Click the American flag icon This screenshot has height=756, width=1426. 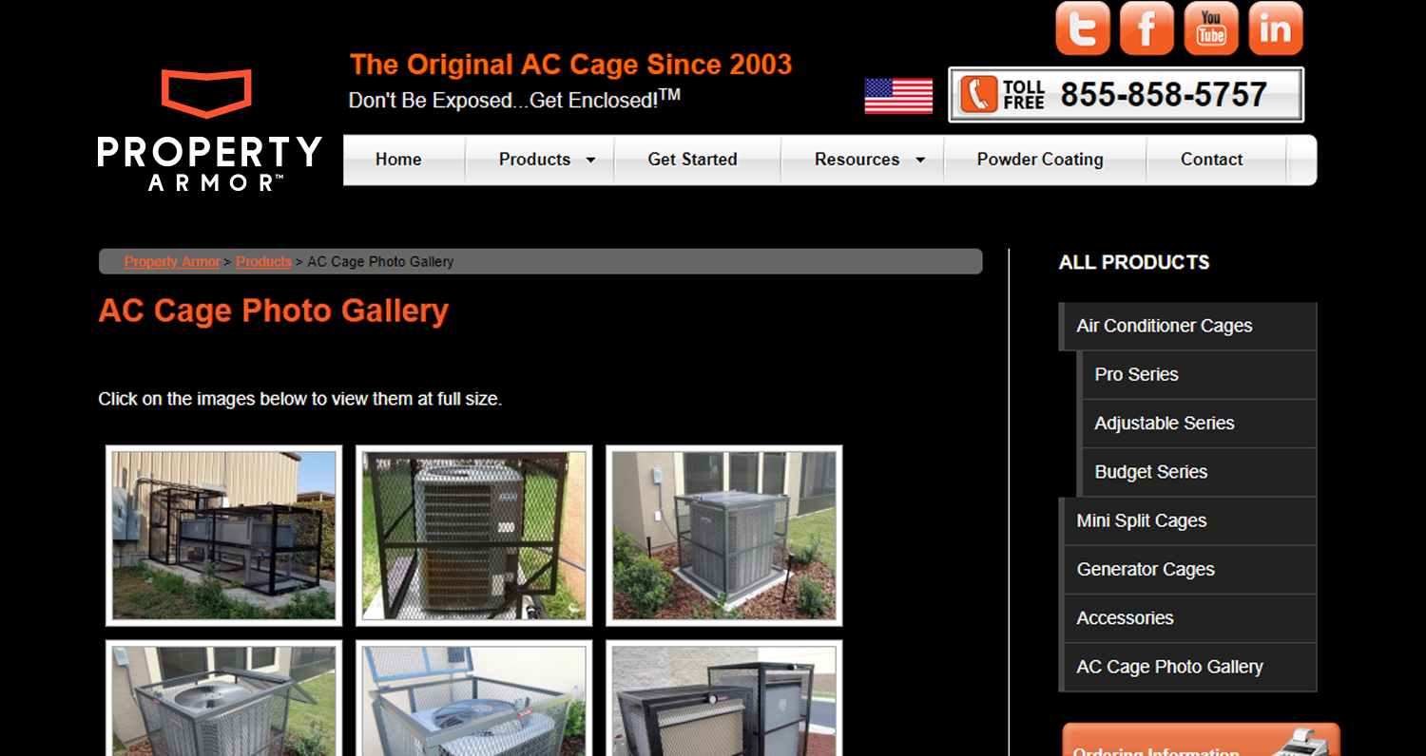[898, 96]
